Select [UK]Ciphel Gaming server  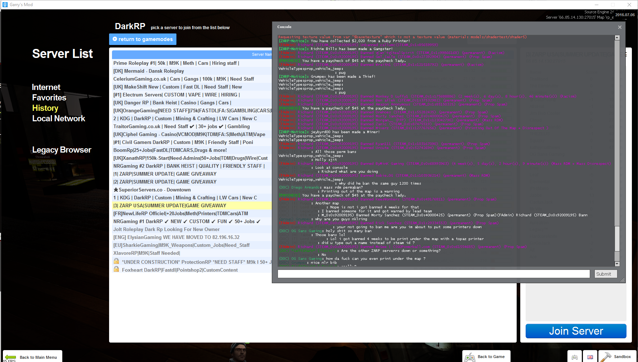pos(192,134)
